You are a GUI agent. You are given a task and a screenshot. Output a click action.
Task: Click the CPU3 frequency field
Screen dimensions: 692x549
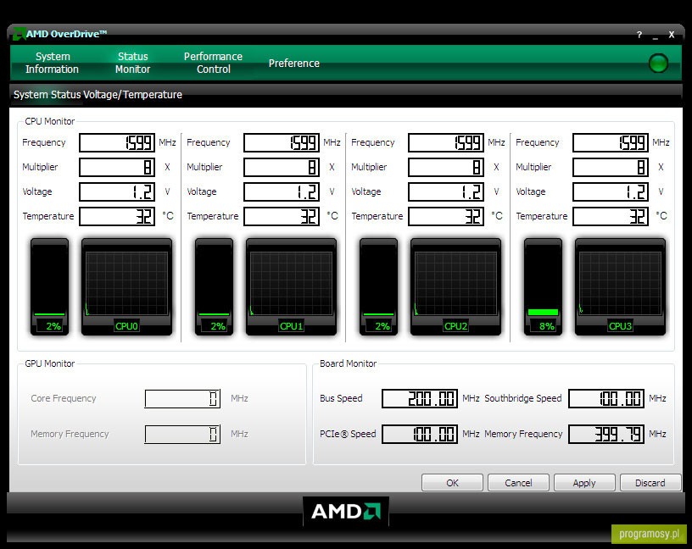click(611, 142)
